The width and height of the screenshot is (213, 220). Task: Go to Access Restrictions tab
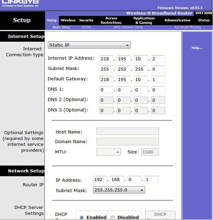coord(111,20)
